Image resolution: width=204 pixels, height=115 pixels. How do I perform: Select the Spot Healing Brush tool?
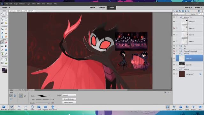6,29
